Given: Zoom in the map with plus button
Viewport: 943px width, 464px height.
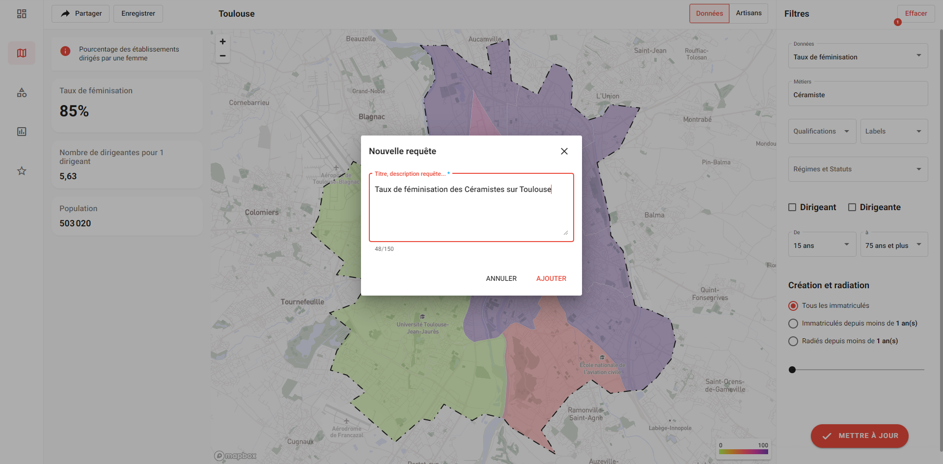Looking at the screenshot, I should pyautogui.click(x=222, y=42).
